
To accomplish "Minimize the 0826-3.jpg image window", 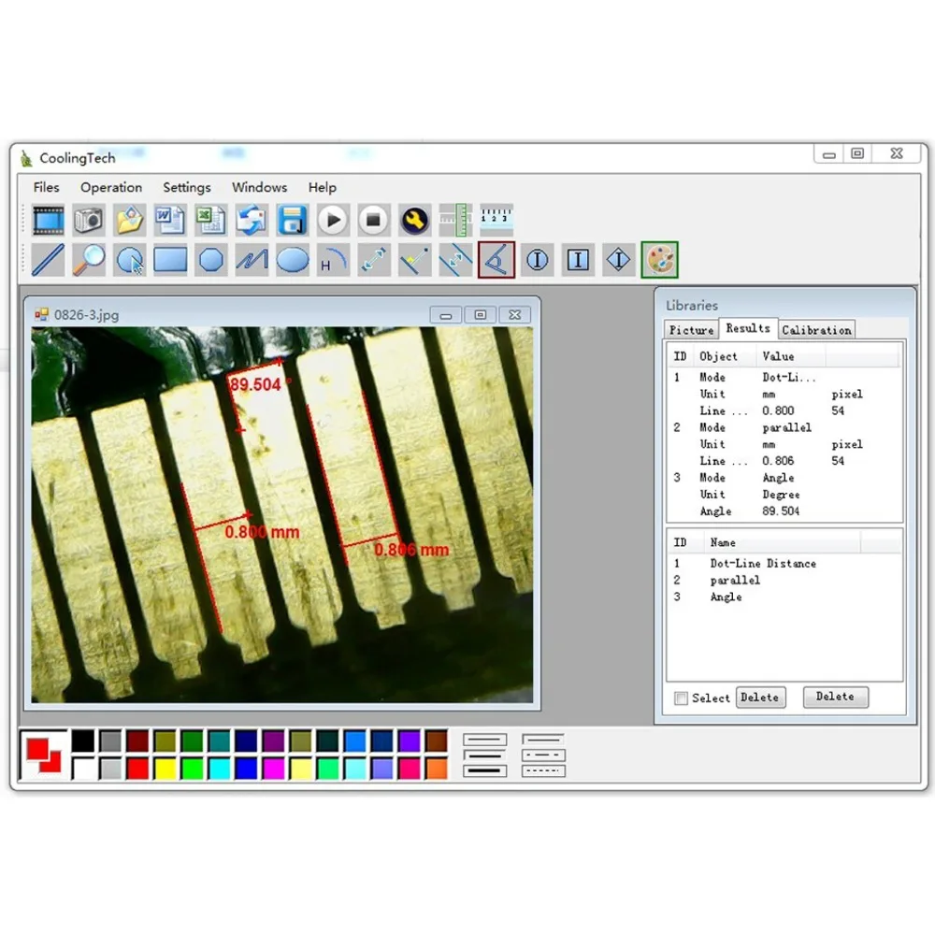I will 446,315.
